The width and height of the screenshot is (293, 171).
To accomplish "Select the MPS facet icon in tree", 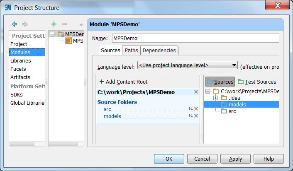I will coord(68,41).
